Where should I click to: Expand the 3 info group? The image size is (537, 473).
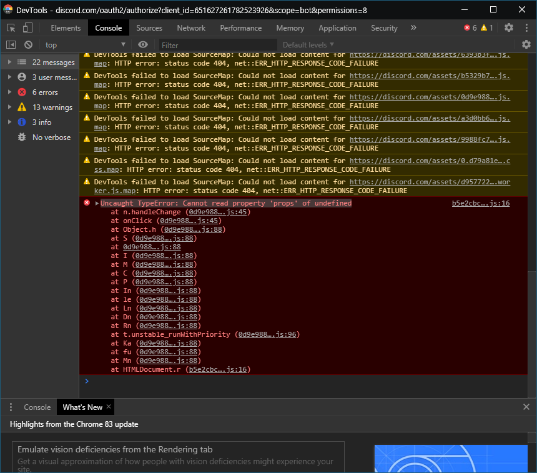[9, 122]
